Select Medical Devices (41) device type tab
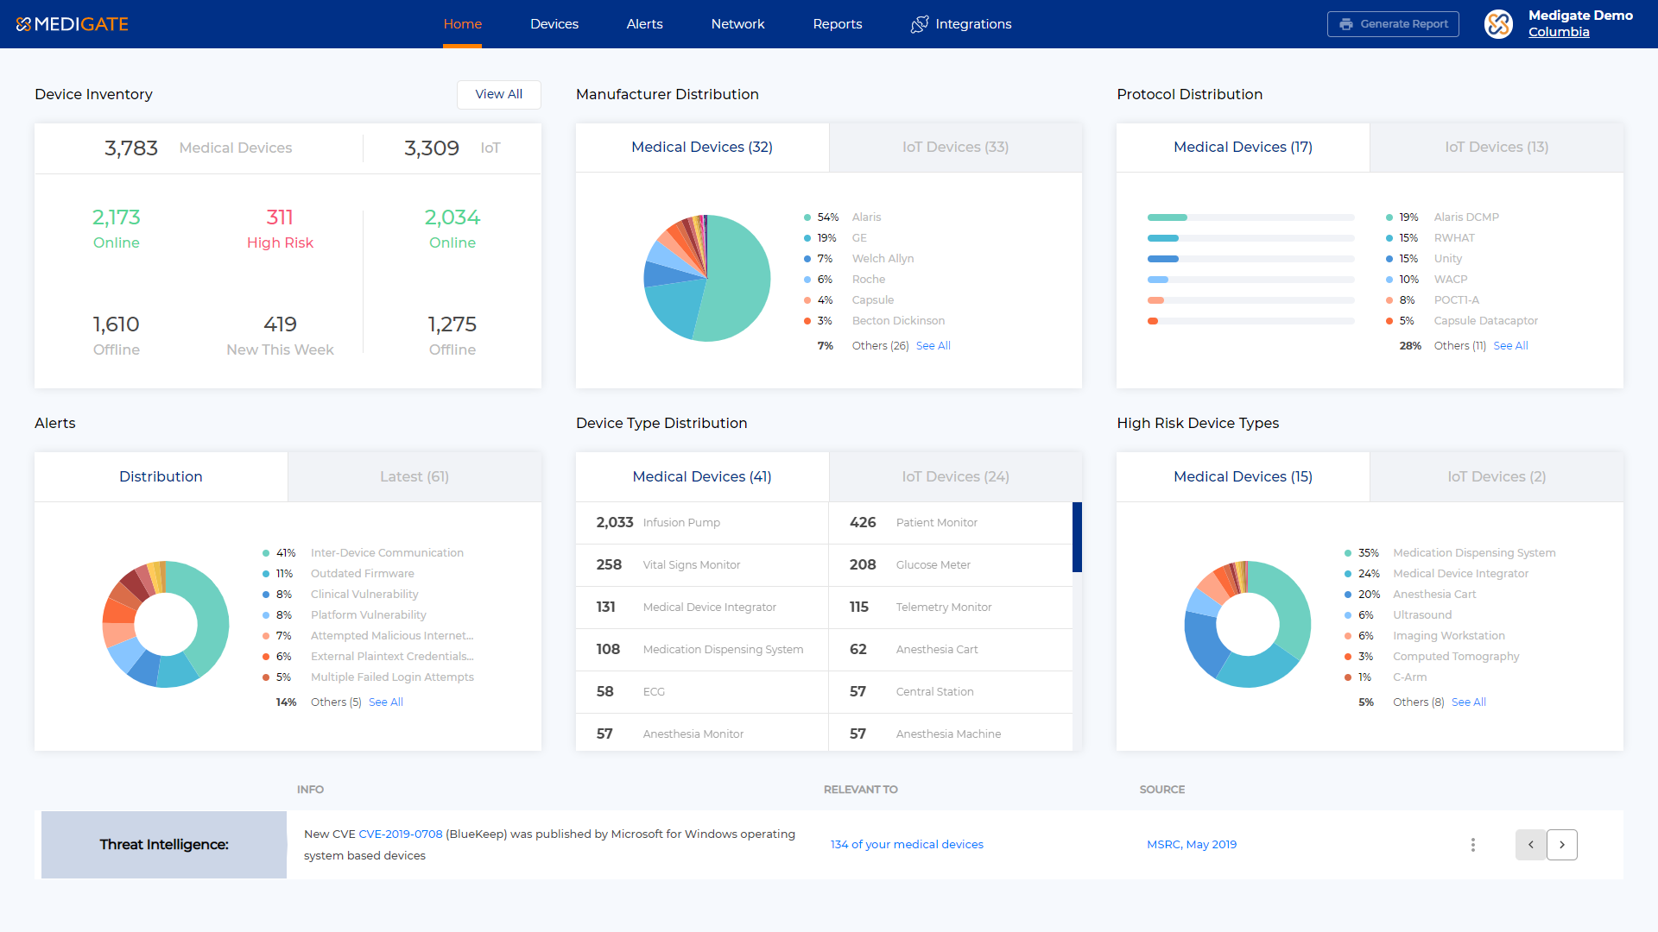1658x932 pixels. (x=702, y=477)
